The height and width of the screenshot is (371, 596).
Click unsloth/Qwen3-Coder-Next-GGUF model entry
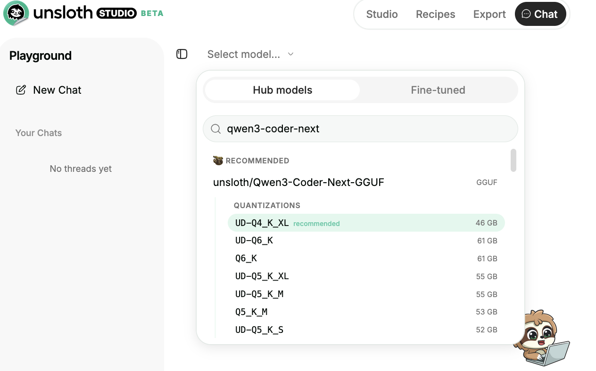click(298, 182)
